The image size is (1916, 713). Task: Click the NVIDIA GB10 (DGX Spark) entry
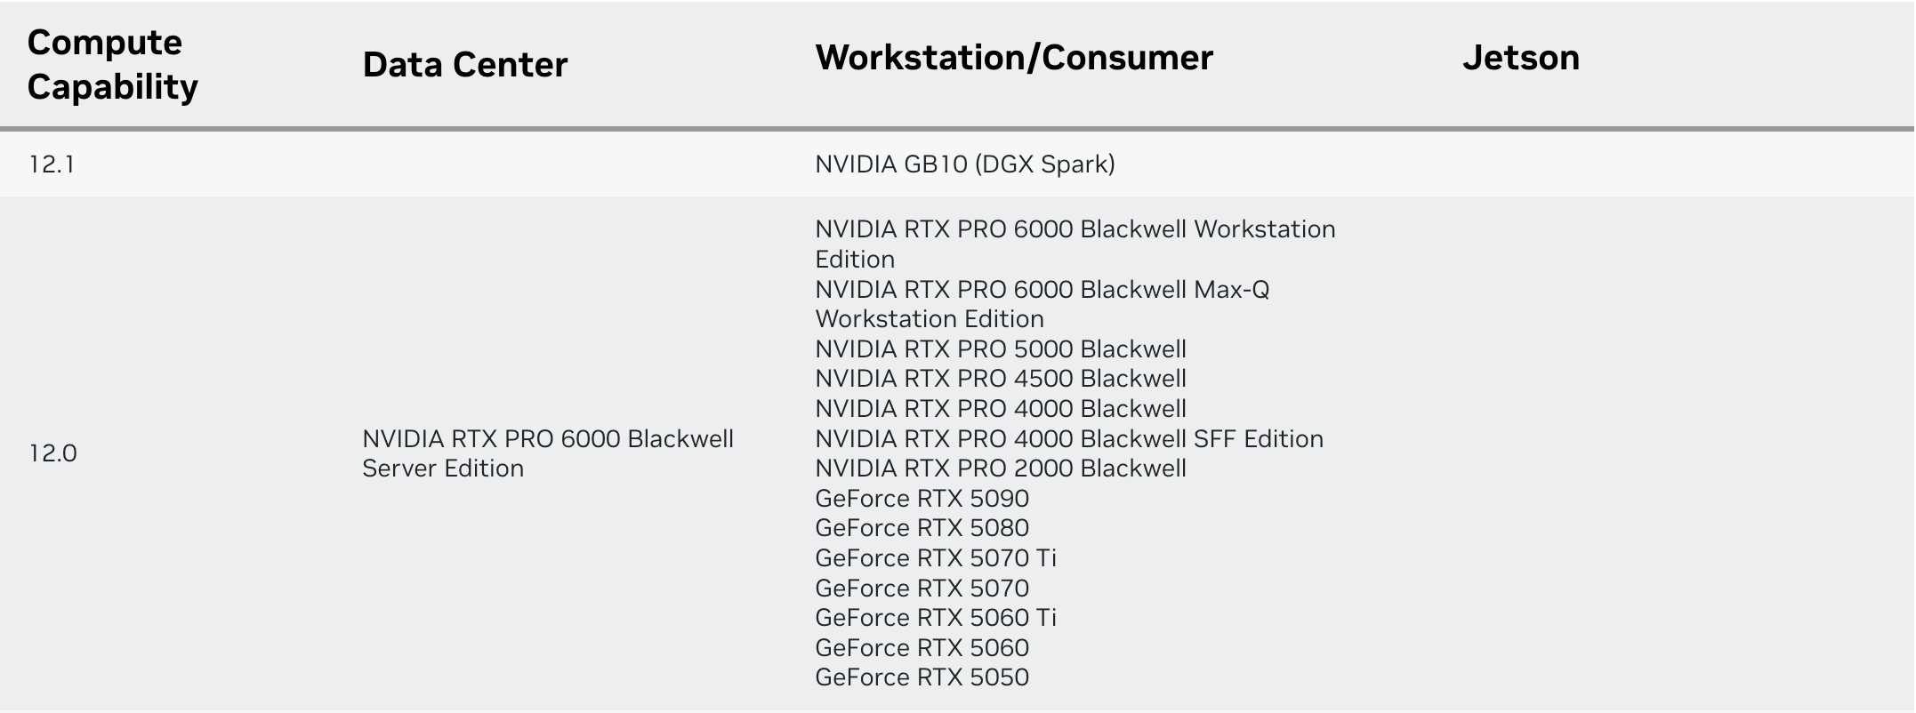pos(964,164)
